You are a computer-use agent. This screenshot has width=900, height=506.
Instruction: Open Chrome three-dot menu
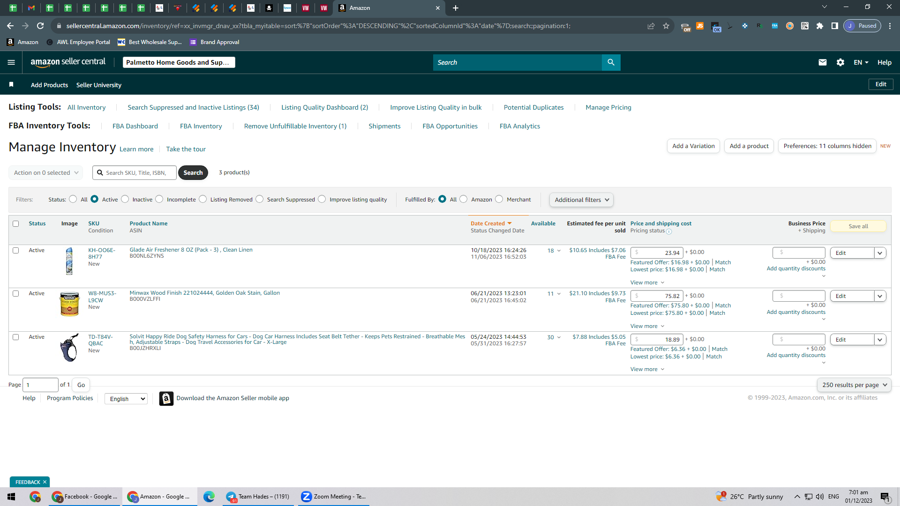tap(890, 26)
